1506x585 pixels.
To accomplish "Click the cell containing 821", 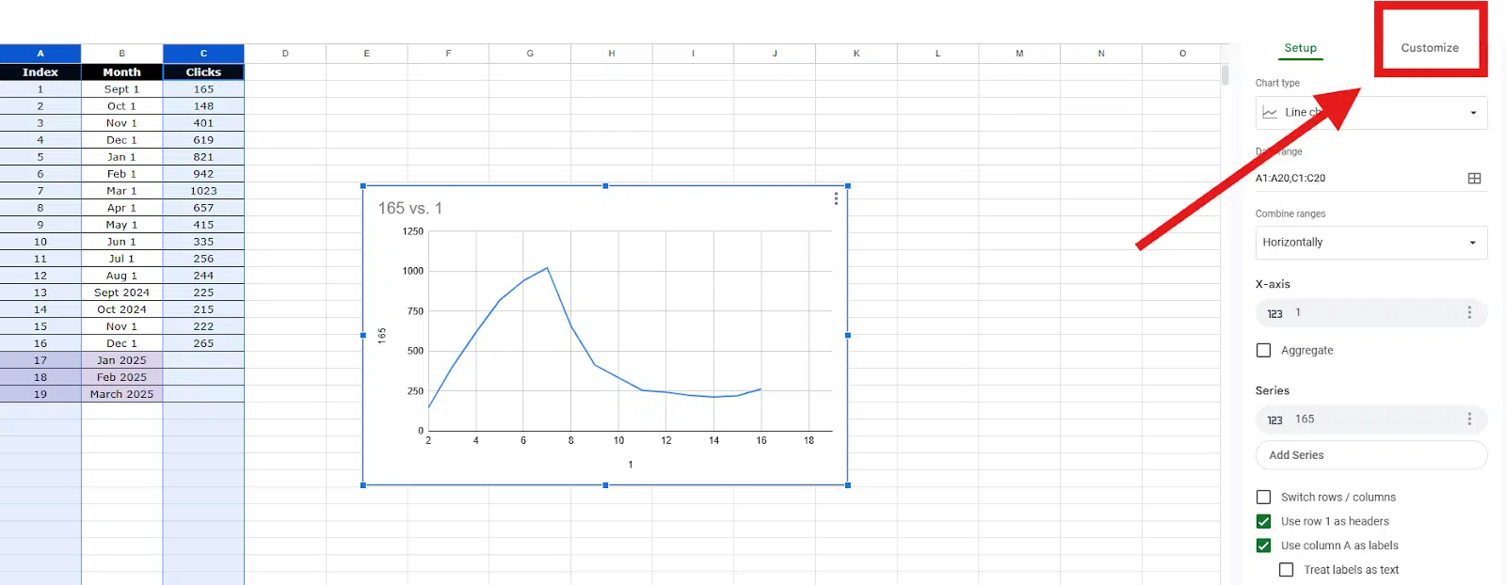I will [203, 157].
